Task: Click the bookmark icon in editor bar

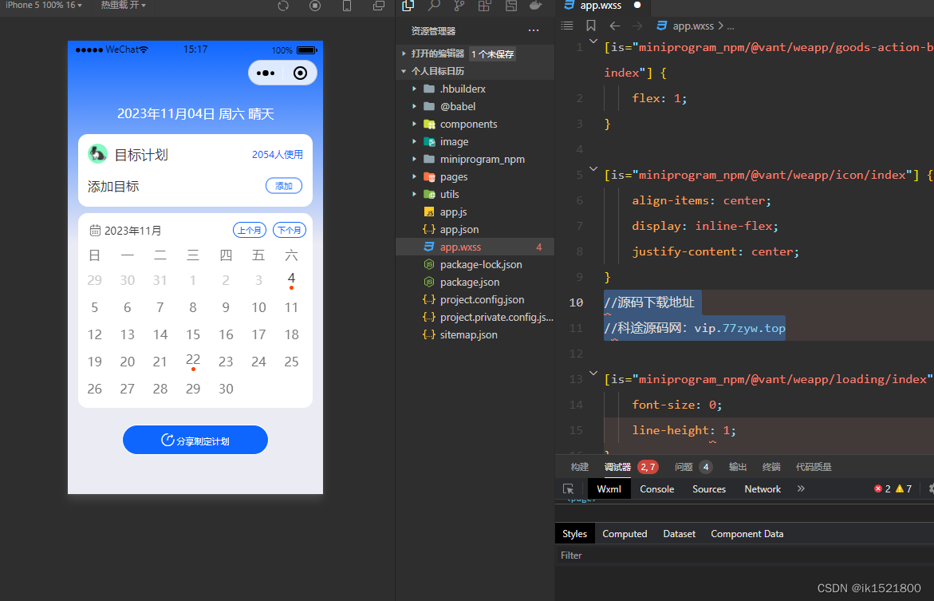Action: [591, 26]
